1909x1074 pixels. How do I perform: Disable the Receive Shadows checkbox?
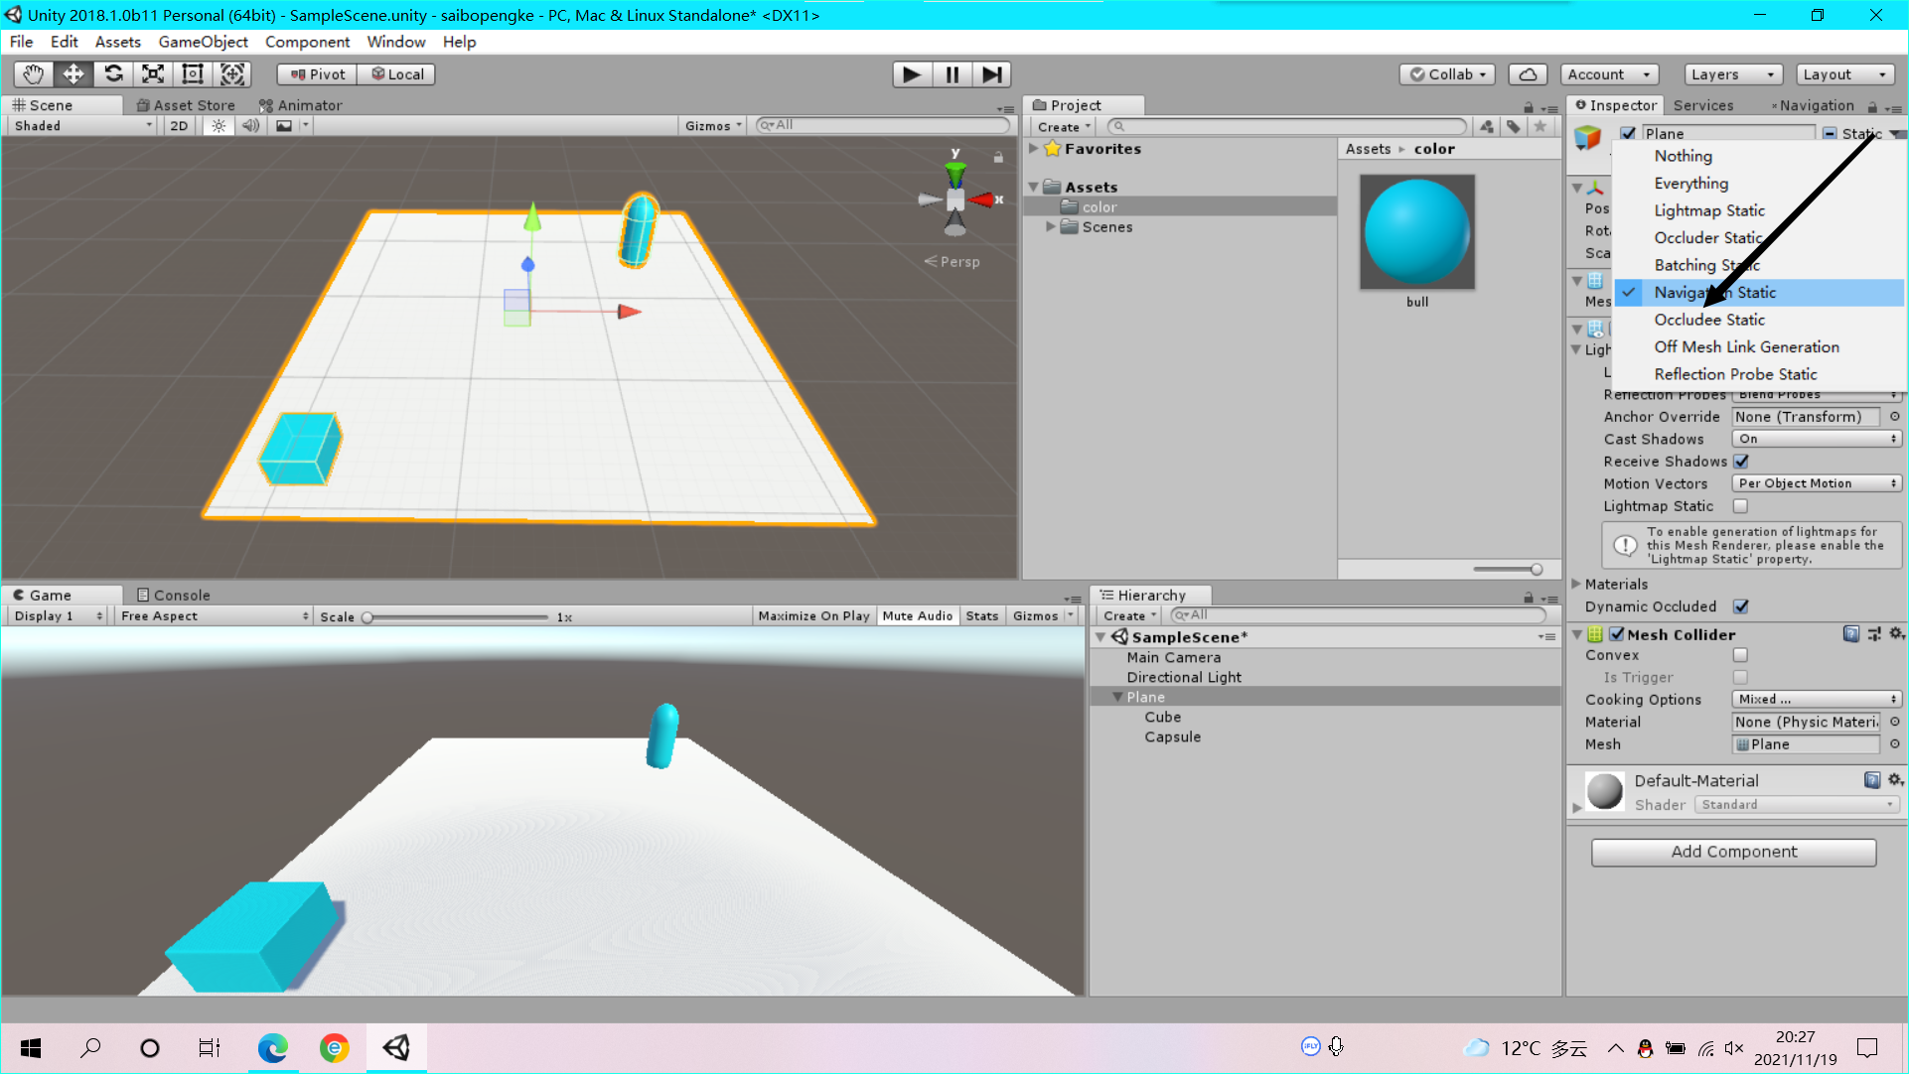tap(1741, 461)
